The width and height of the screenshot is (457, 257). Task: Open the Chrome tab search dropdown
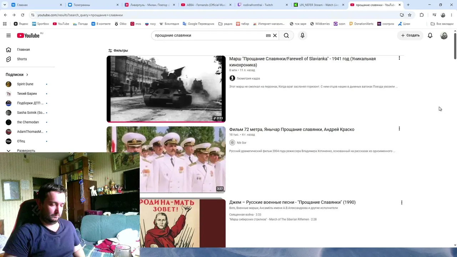click(x=5, y=5)
